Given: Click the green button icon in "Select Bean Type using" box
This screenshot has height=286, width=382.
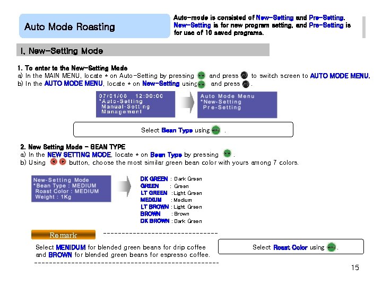Looking at the screenshot, I should click(x=216, y=130).
